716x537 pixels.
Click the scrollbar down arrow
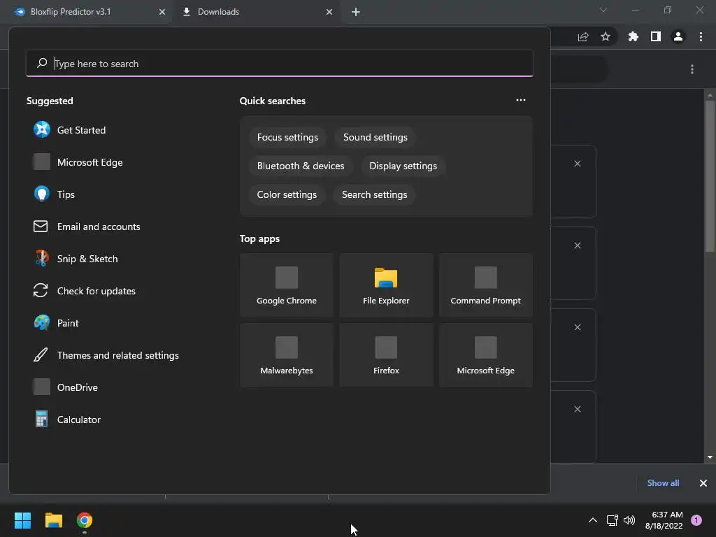pyautogui.click(x=710, y=457)
